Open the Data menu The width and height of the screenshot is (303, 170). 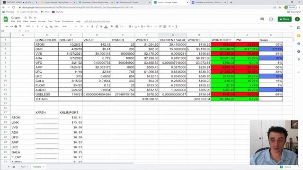(50, 21)
